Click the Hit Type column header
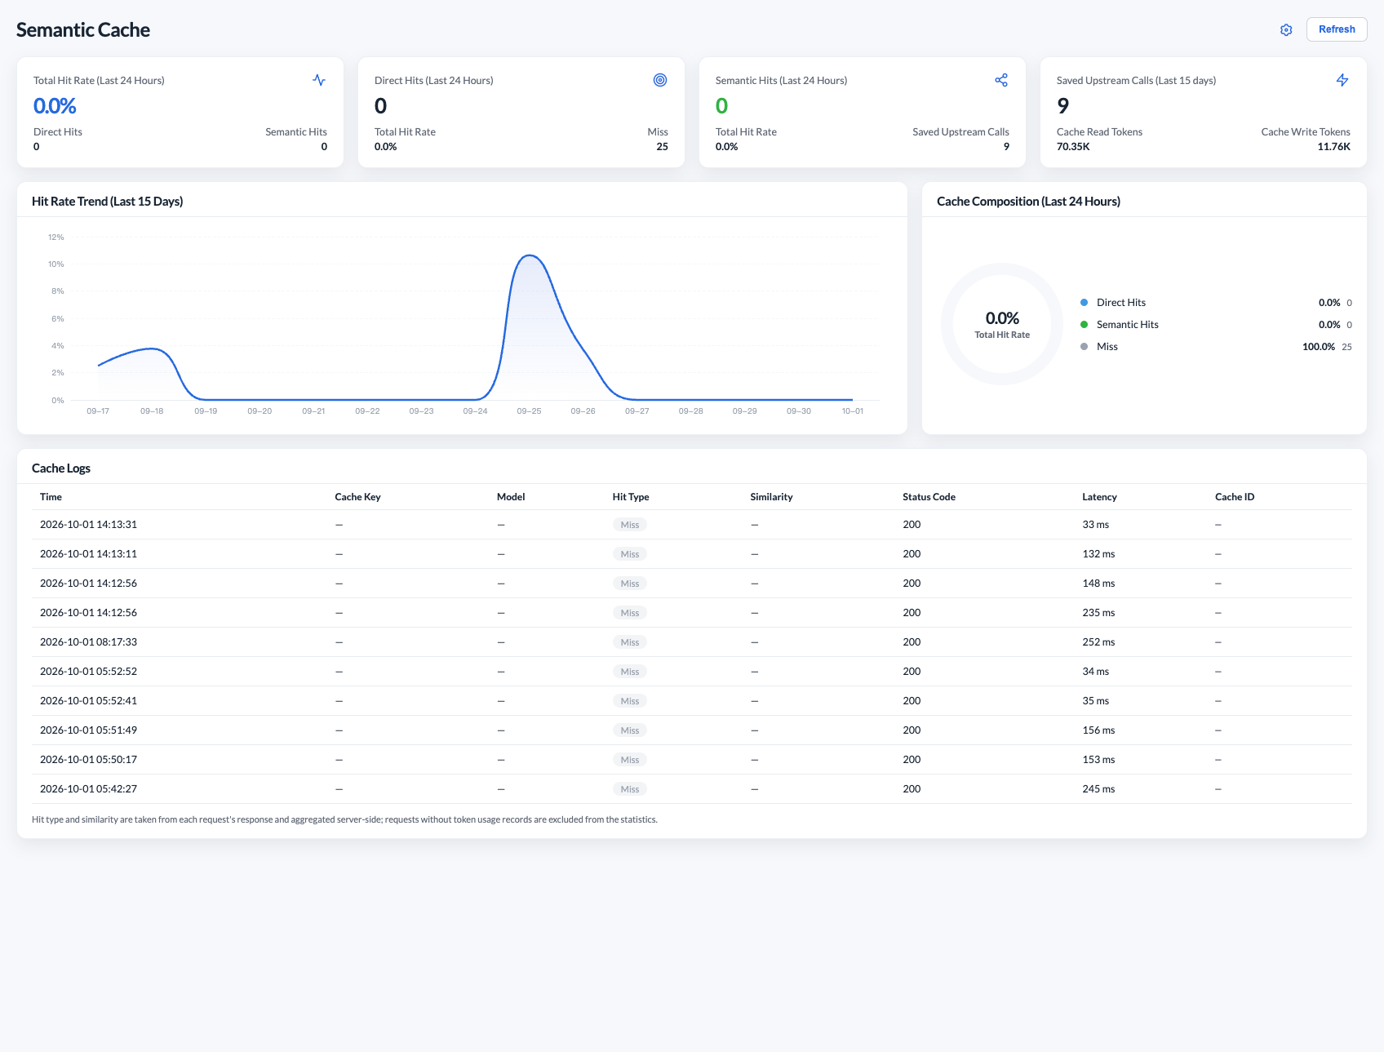 [x=631, y=497]
